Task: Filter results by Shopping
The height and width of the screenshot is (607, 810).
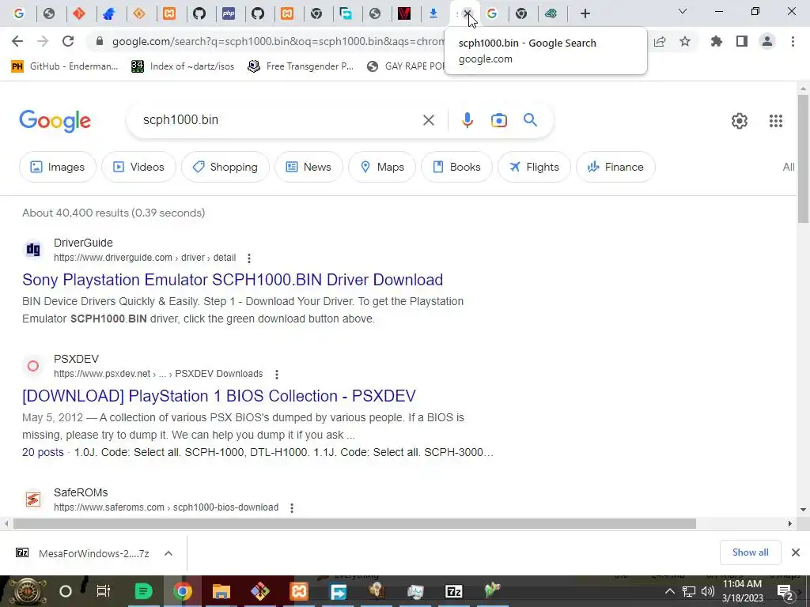Action: pyautogui.click(x=225, y=167)
